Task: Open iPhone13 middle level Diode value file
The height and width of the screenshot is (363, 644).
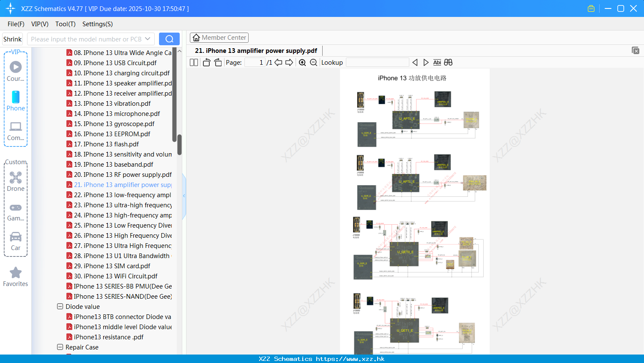Action: tap(119, 327)
